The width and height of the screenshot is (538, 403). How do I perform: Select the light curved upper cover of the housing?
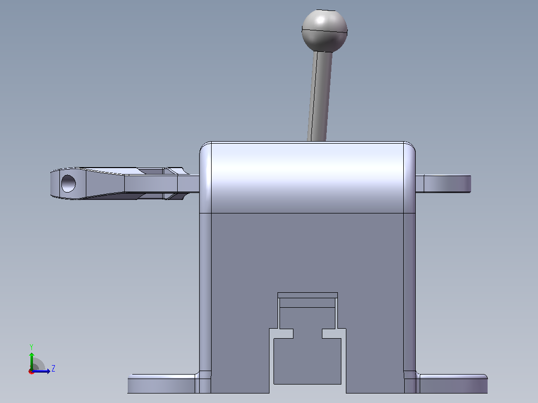pyautogui.click(x=307, y=178)
